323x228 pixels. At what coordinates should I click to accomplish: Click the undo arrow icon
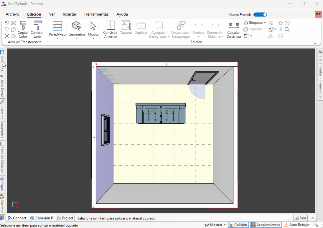(x=7, y=23)
